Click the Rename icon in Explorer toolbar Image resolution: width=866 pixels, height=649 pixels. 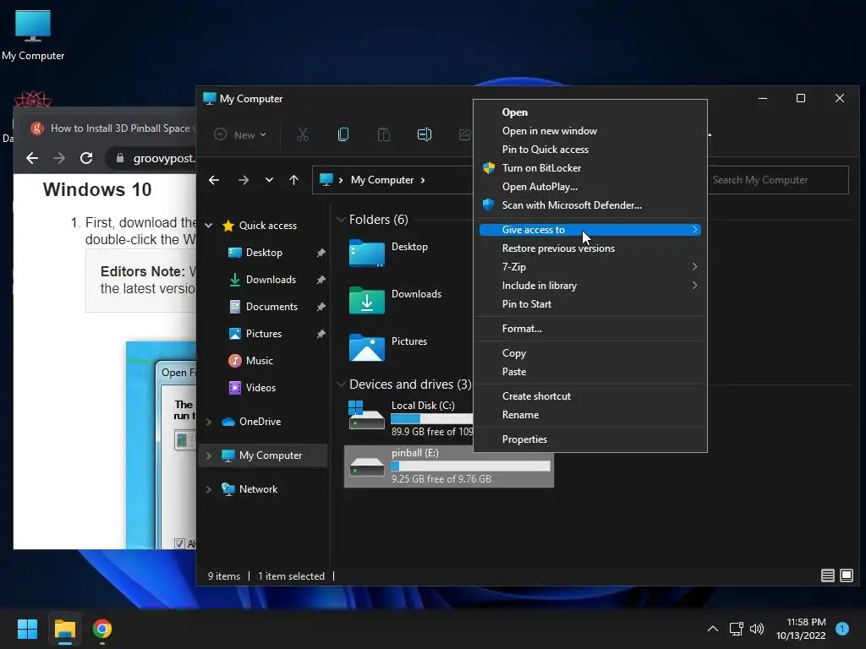425,134
